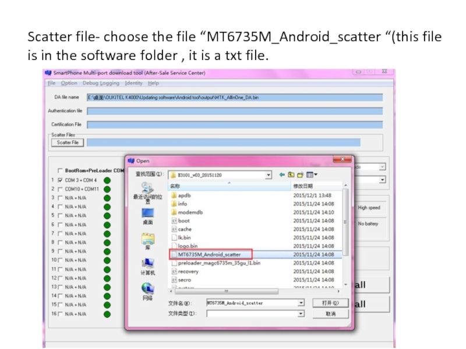466x349 pixels.
Task: Click the Up One Level folder icon
Action: pyautogui.click(x=291, y=175)
